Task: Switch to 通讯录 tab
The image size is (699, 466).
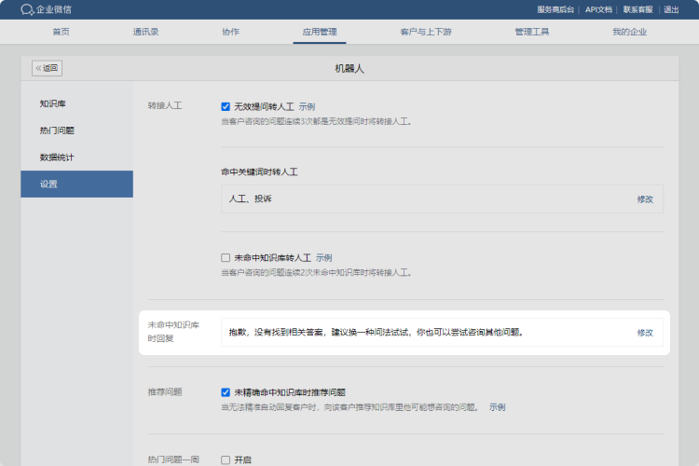Action: pyautogui.click(x=145, y=32)
